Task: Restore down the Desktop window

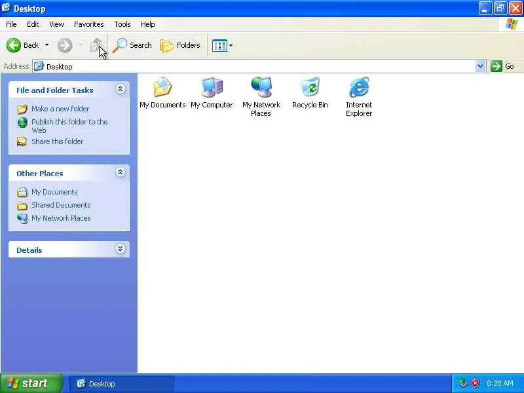Action: pyautogui.click(x=500, y=9)
